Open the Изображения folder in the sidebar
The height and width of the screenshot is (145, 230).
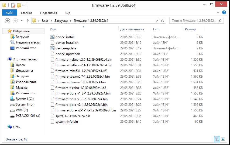(x=26, y=82)
